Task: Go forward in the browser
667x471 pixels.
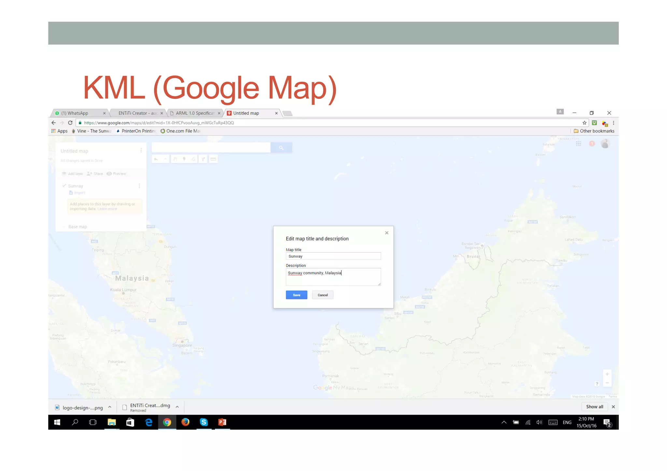Action: 62,123
